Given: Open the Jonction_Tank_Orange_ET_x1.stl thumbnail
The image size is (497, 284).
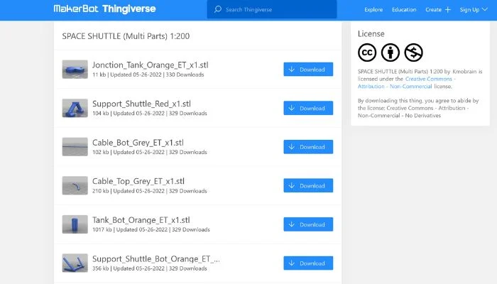Looking at the screenshot, I should coord(75,69).
